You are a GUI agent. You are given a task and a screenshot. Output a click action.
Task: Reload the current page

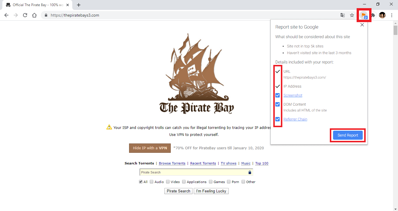click(x=25, y=15)
